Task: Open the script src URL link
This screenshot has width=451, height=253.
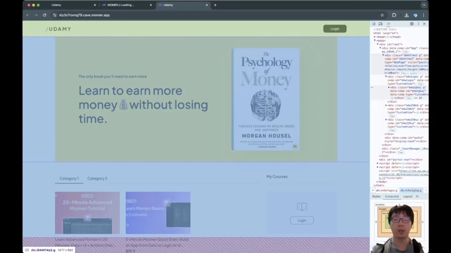Action: (404, 174)
